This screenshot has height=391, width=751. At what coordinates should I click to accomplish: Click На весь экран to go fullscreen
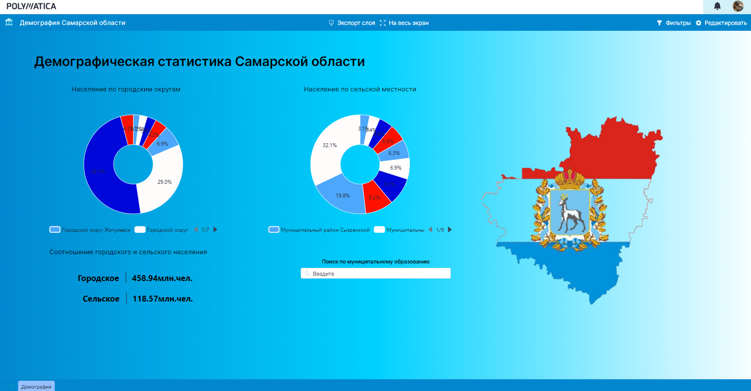coord(404,23)
